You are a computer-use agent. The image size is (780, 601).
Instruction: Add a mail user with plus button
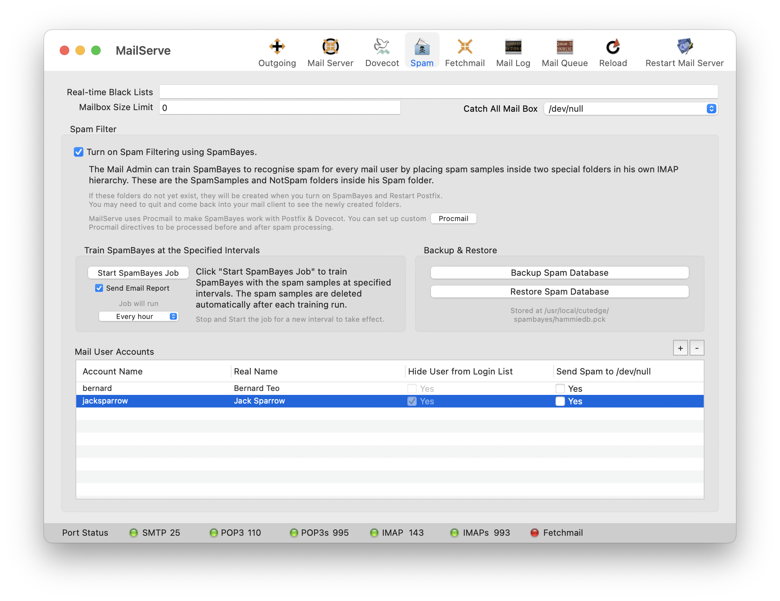(680, 348)
